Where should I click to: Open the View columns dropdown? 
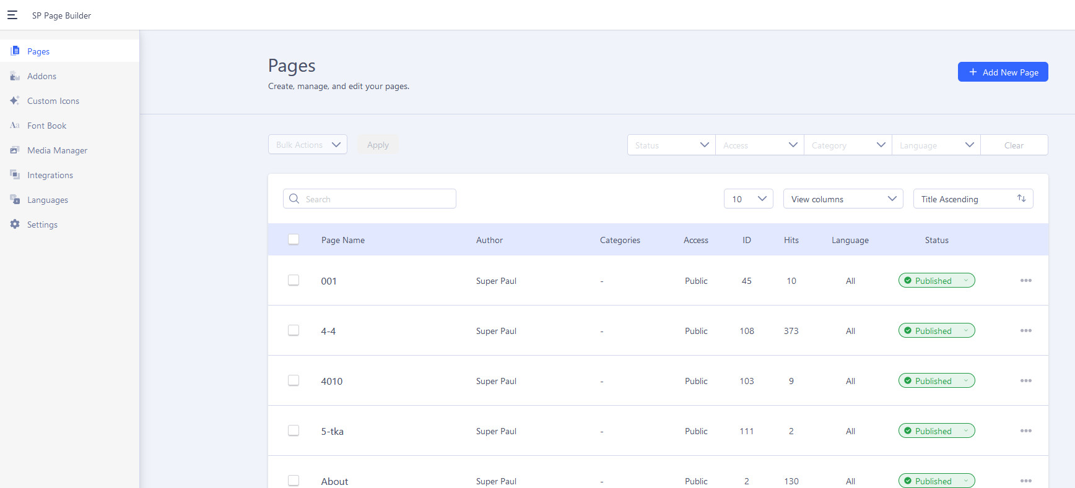point(843,199)
